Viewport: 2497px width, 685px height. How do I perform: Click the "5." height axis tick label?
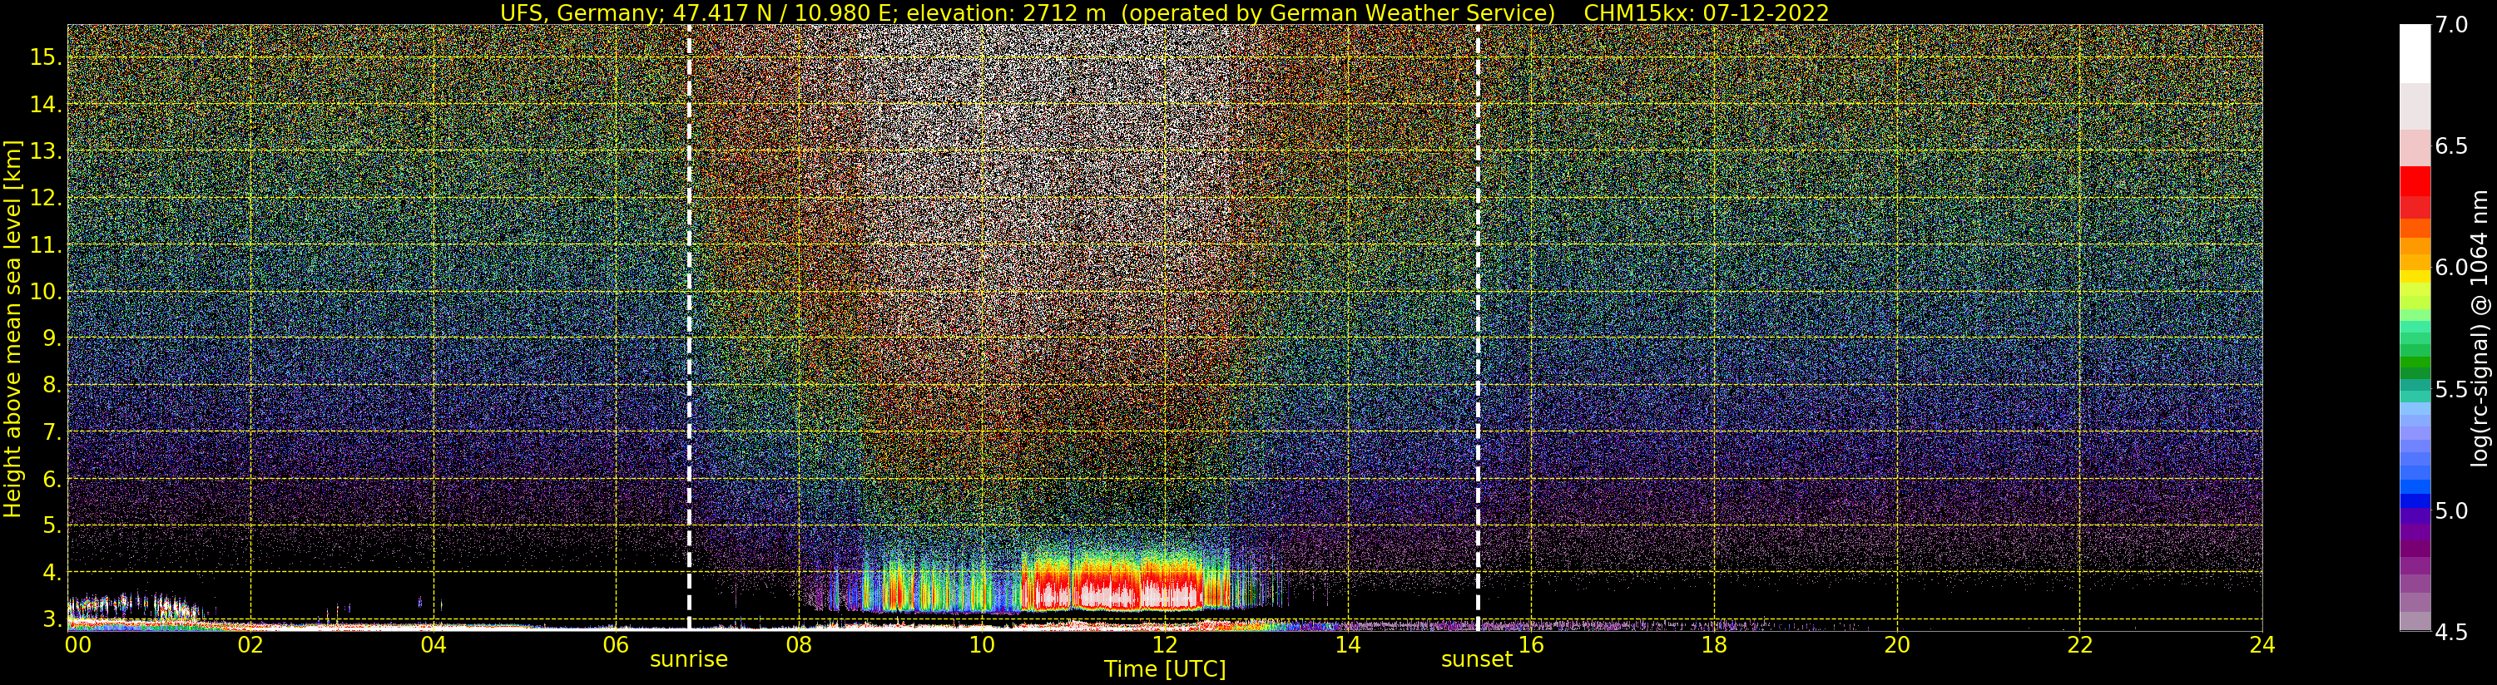point(52,525)
